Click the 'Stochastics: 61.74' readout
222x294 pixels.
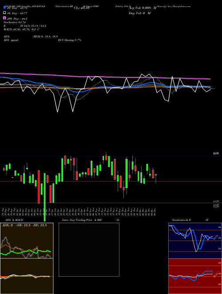pos(14,22)
